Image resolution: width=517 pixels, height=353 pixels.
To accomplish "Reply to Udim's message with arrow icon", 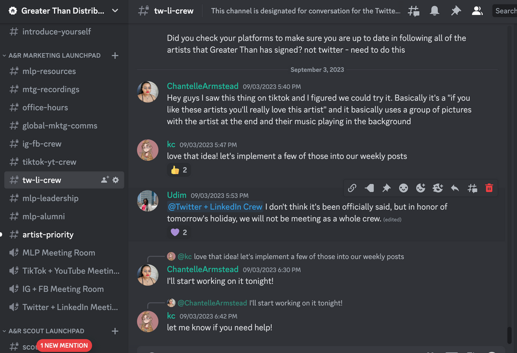I will click(455, 188).
